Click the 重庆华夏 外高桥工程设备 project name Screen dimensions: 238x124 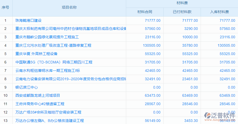[36, 54]
